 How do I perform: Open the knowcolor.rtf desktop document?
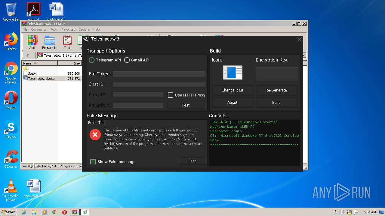coord(33,188)
